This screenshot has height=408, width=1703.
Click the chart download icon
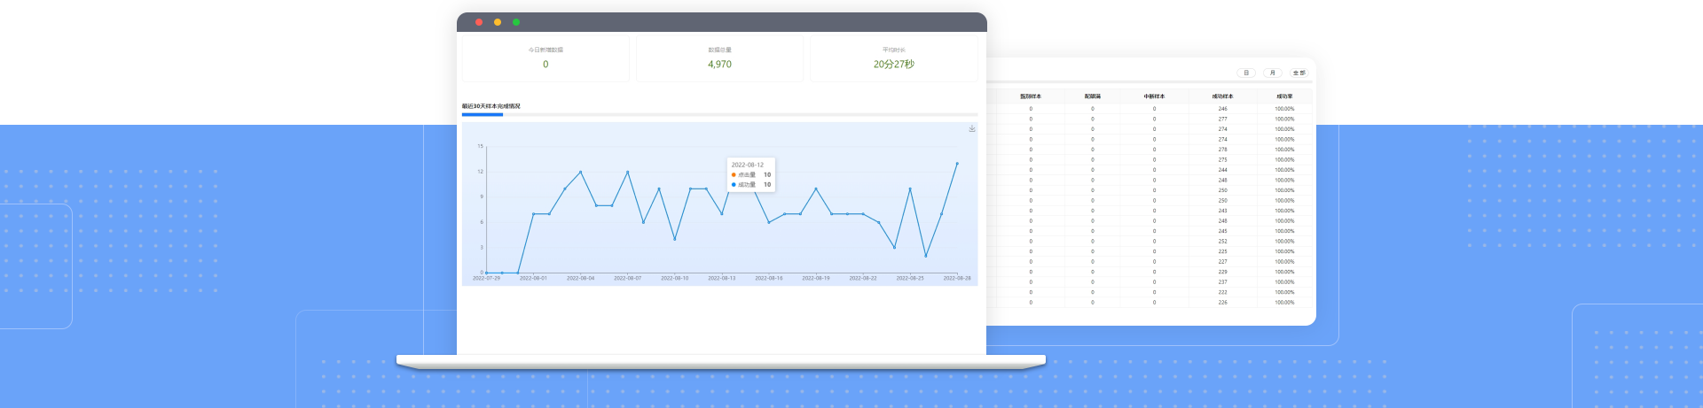point(972,128)
